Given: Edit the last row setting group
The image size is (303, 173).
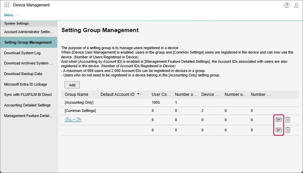Looking at the screenshot, I should coord(279,130).
